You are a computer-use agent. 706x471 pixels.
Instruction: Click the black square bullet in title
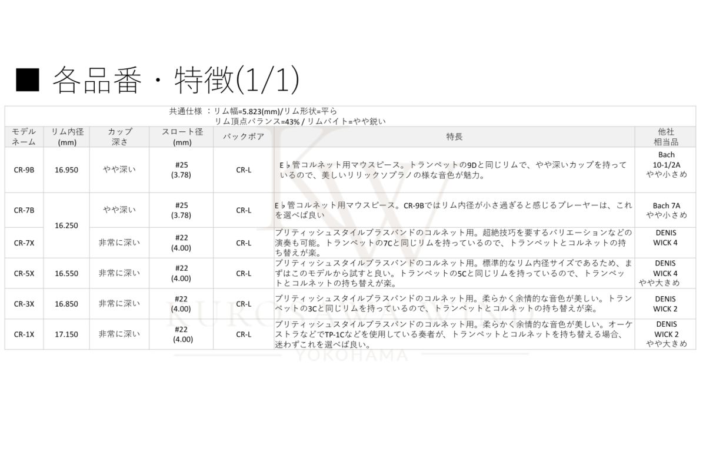click(28, 81)
